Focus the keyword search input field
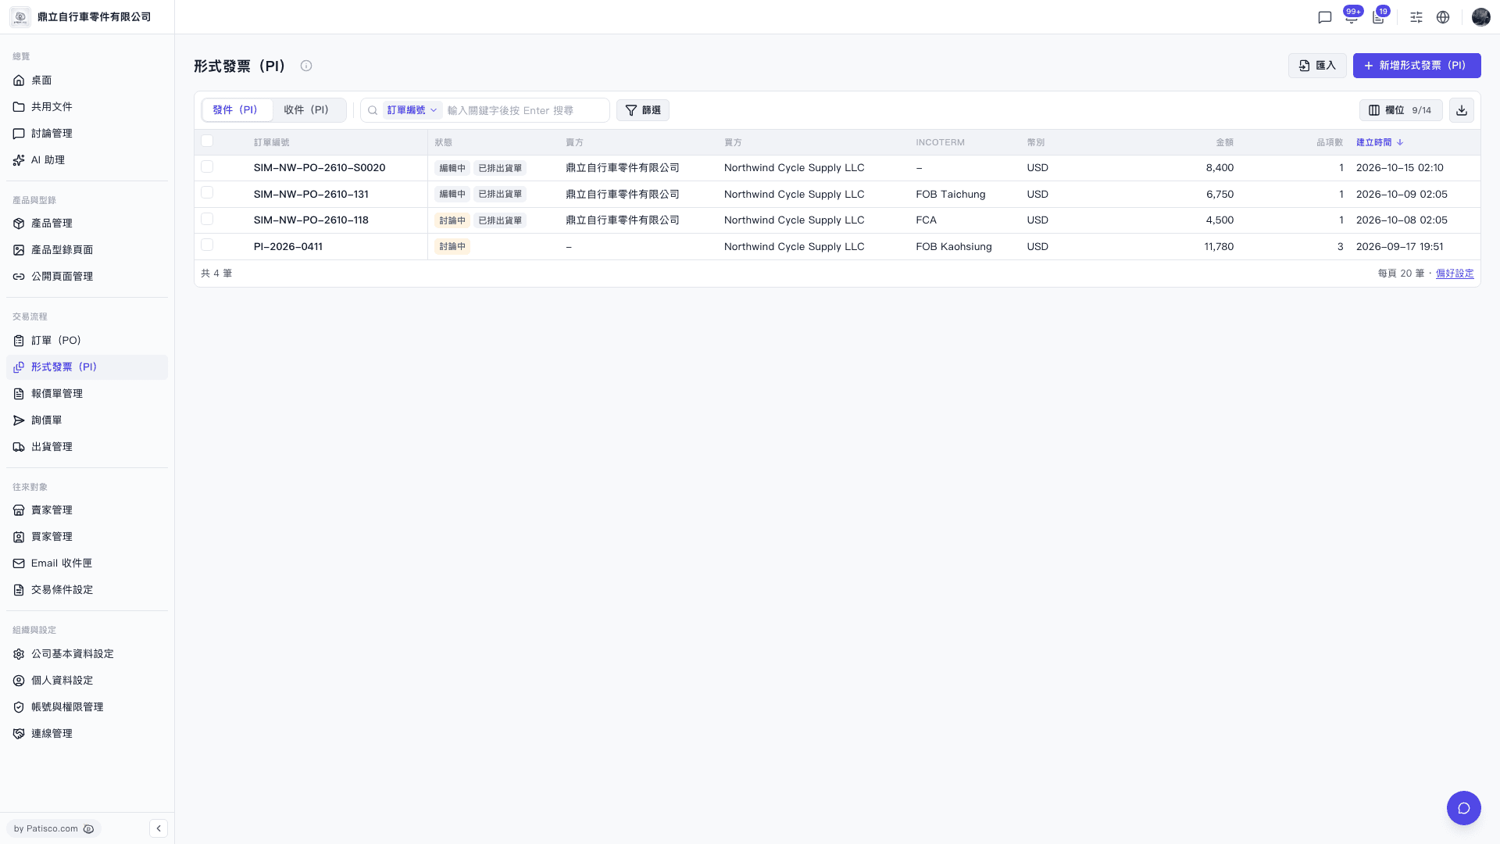 tap(524, 110)
